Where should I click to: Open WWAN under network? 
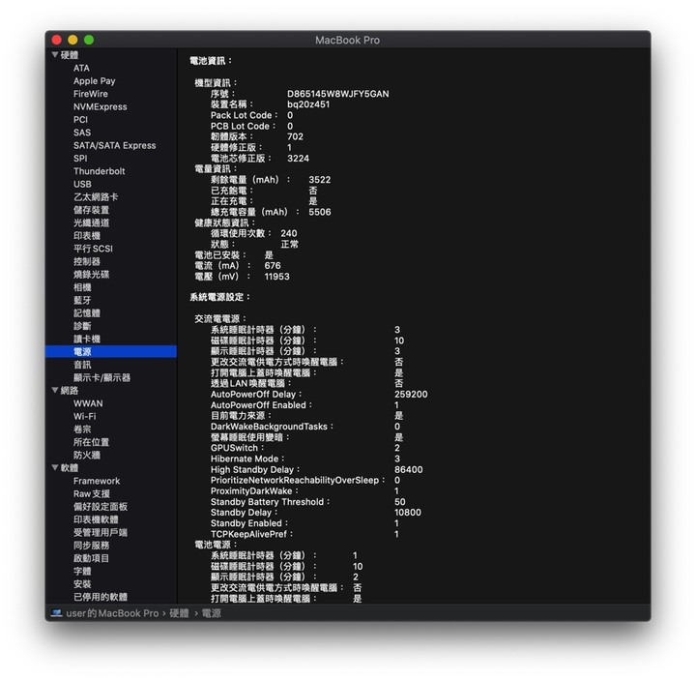point(88,403)
